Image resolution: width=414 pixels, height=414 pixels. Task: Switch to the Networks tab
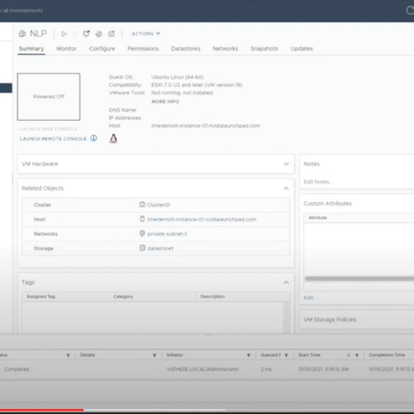[x=225, y=49]
